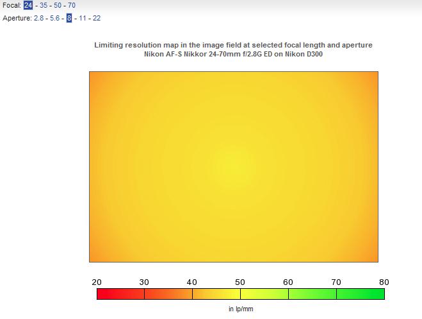The height and width of the screenshot is (319, 422).
Task: Click the light green 60-70 legend segment
Action: click(312, 294)
